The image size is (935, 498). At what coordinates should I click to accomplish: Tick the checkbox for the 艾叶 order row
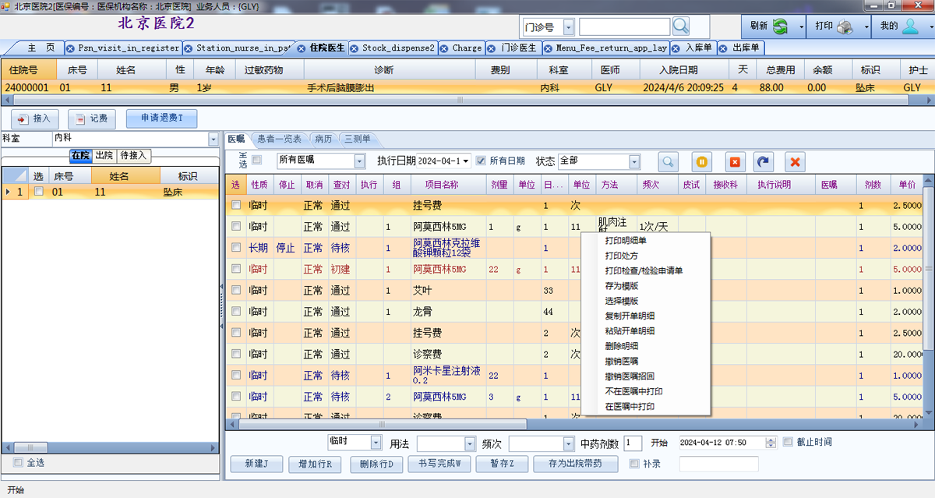236,290
